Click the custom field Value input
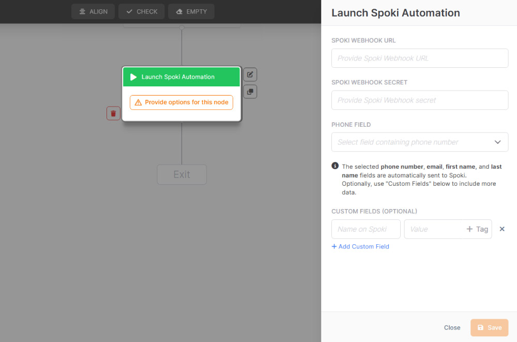 [x=433, y=229]
